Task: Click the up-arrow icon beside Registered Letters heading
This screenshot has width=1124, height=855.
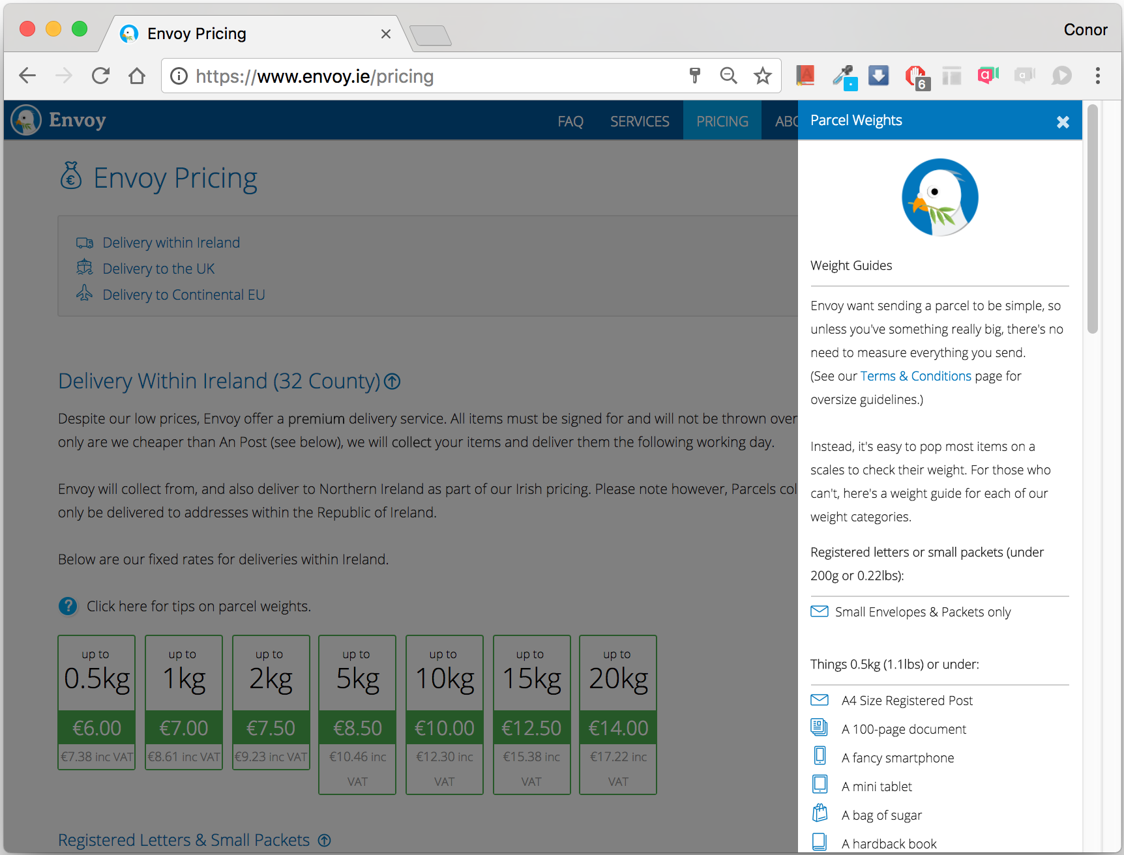Action: (x=324, y=840)
